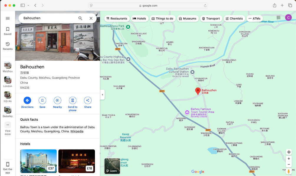Filter map by Museums

(x=188, y=19)
